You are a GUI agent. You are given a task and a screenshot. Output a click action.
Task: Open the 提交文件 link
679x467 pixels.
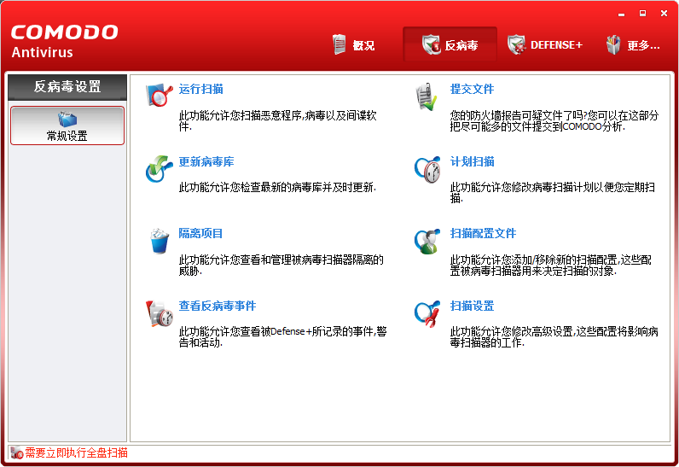pos(472,90)
